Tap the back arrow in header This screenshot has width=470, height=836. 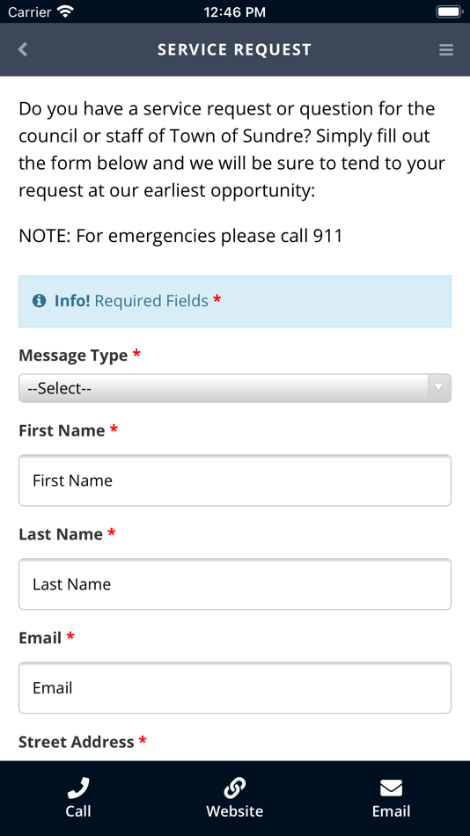22,49
